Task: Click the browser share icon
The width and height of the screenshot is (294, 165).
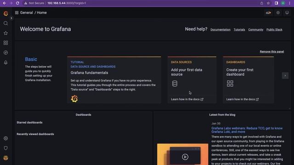Action: (261, 3)
